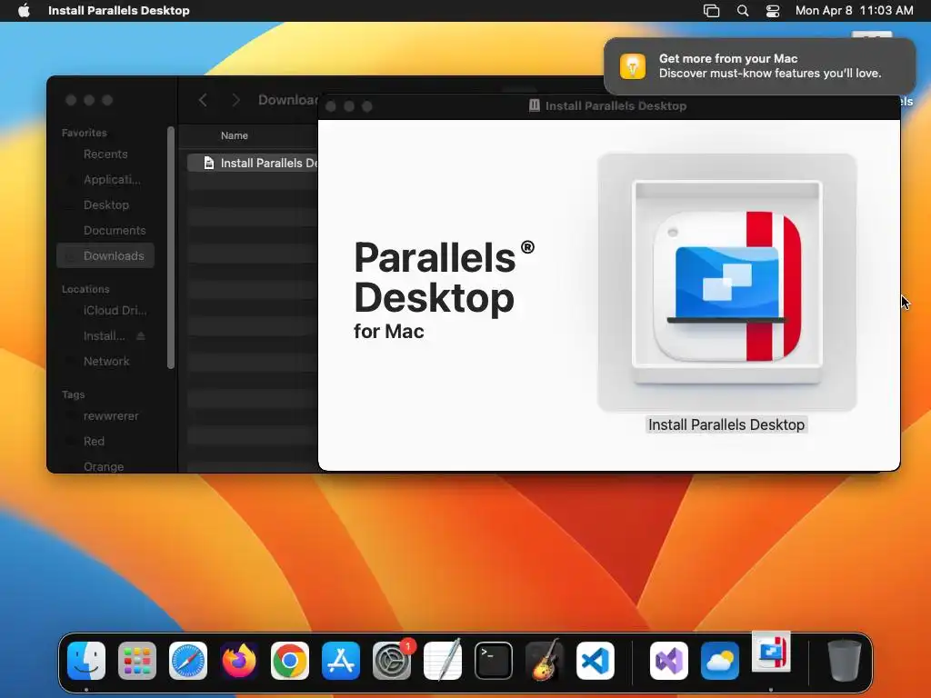
Task: Open Finder from the Dock
Action: tap(86, 661)
